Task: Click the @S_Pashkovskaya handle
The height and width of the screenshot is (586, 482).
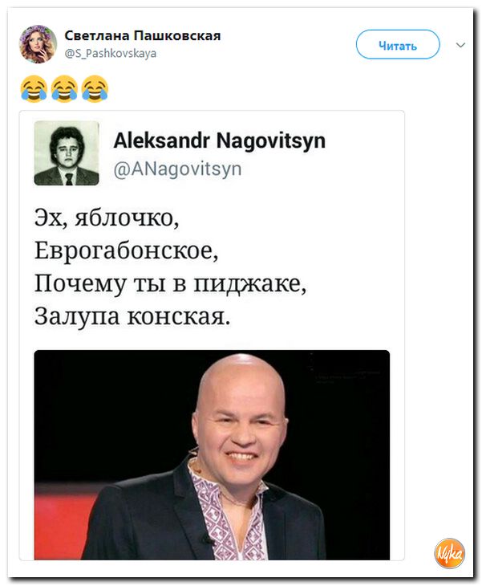Action: click(111, 54)
